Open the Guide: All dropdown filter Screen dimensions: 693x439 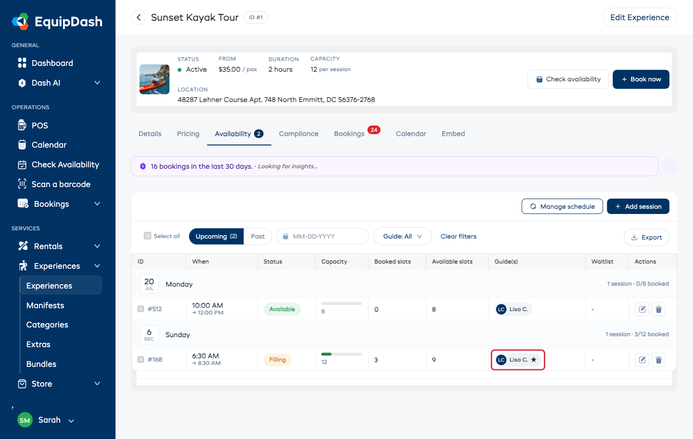coord(402,236)
